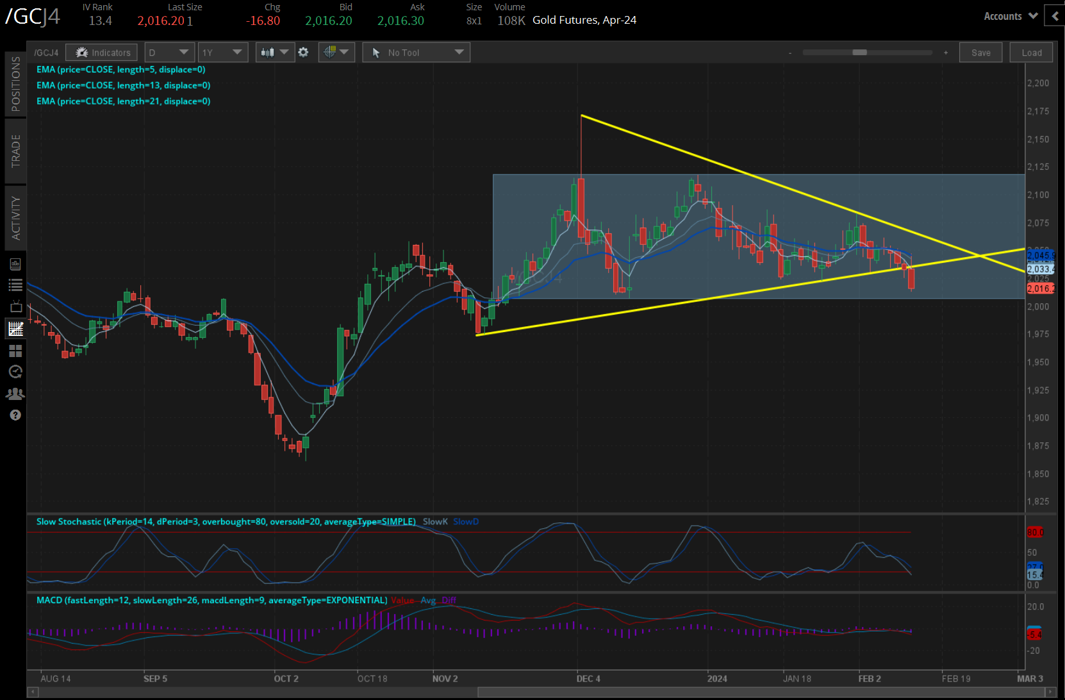This screenshot has width=1065, height=700.
Task: Click the news icon in left sidebar
Action: pos(15,264)
